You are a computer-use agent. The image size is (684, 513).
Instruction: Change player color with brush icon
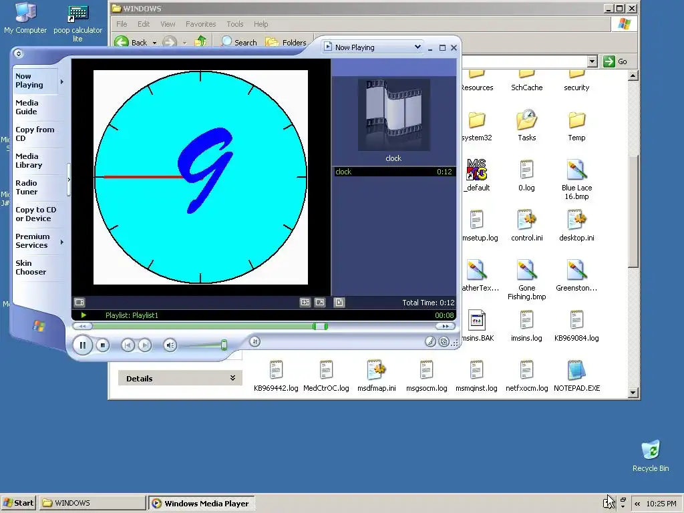430,341
